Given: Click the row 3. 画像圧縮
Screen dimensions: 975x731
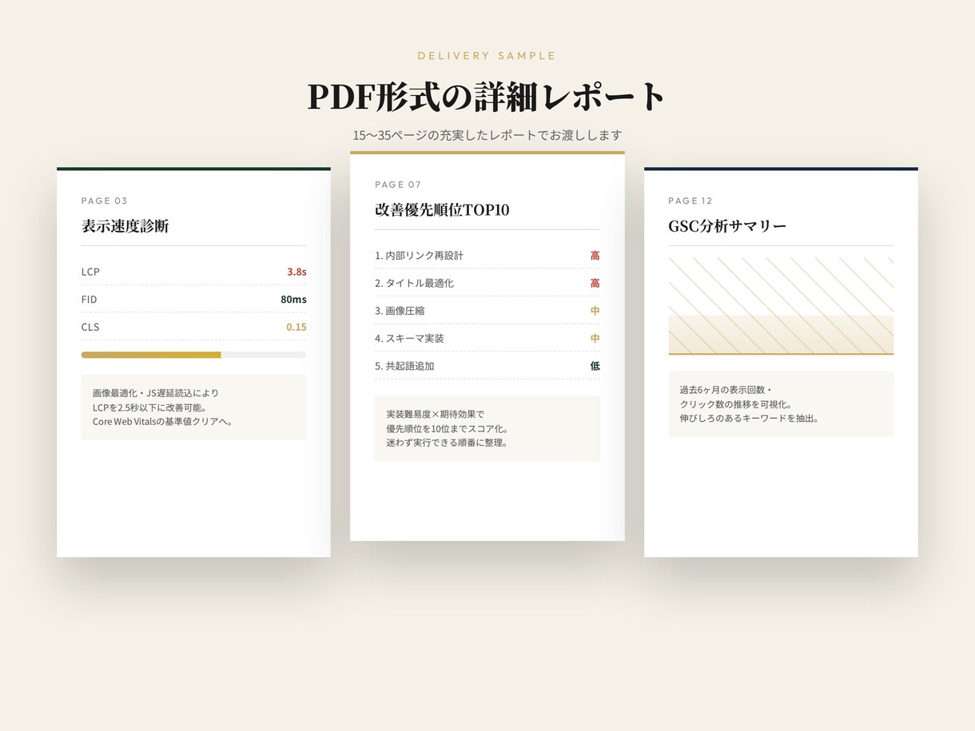Looking at the screenshot, I should 488,311.
